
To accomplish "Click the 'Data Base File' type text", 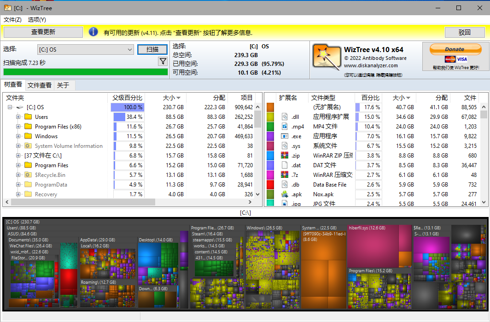I will [330, 185].
